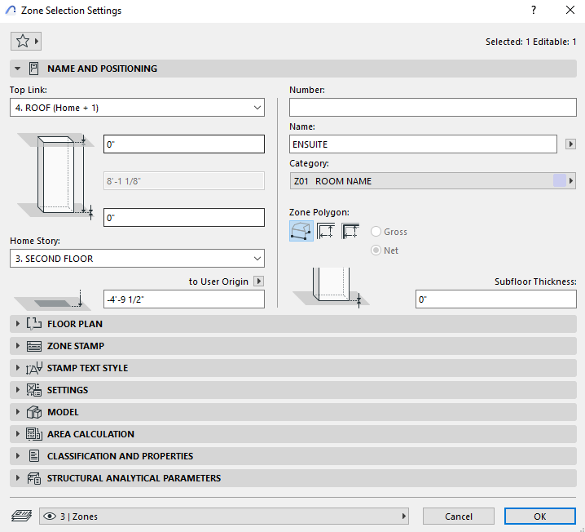Click the Subfloor Thickness input field

click(495, 299)
